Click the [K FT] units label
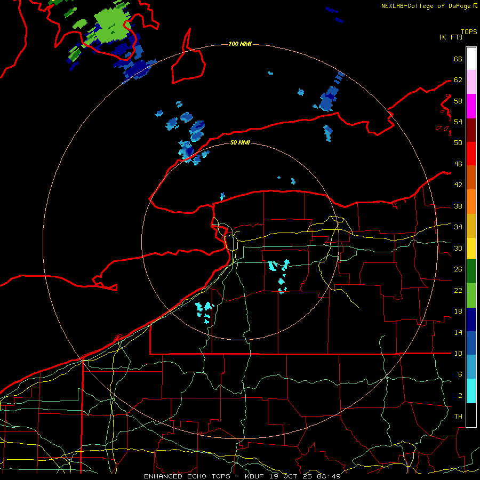 click(451, 37)
